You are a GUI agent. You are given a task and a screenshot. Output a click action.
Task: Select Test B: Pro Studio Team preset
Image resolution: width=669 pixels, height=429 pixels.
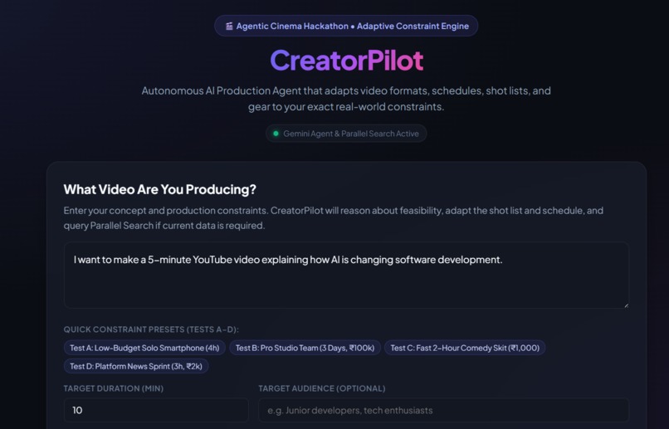(x=305, y=348)
